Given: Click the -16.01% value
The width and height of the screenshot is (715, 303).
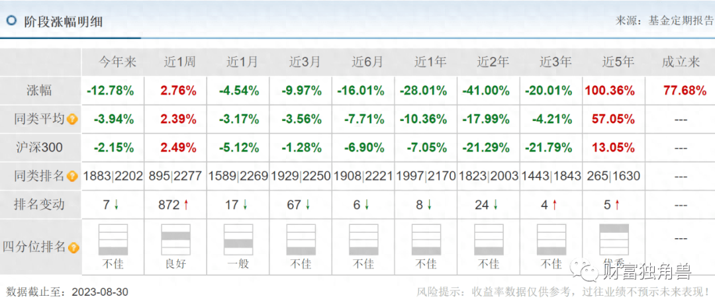Looking at the screenshot, I should [x=361, y=91].
